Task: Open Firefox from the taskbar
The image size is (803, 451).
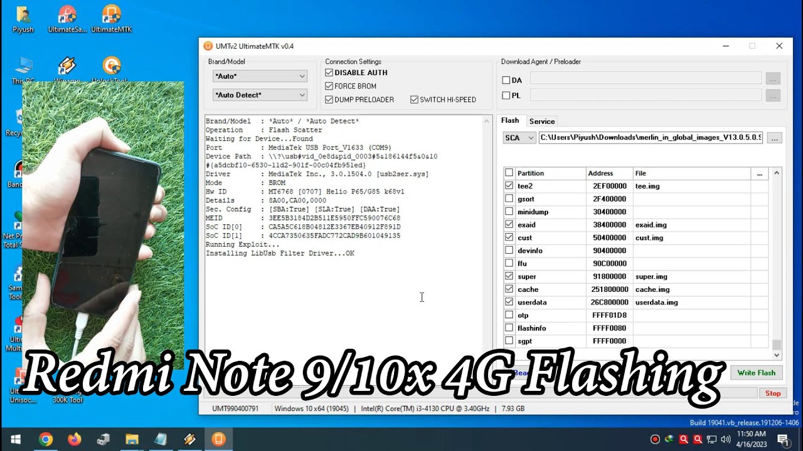Action: pos(74,439)
